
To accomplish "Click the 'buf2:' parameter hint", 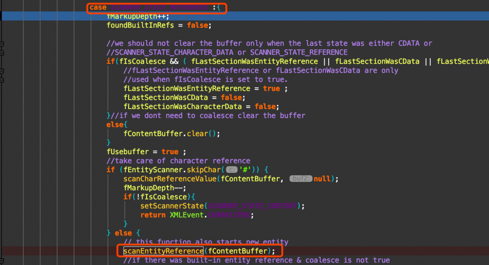I will tap(301, 179).
